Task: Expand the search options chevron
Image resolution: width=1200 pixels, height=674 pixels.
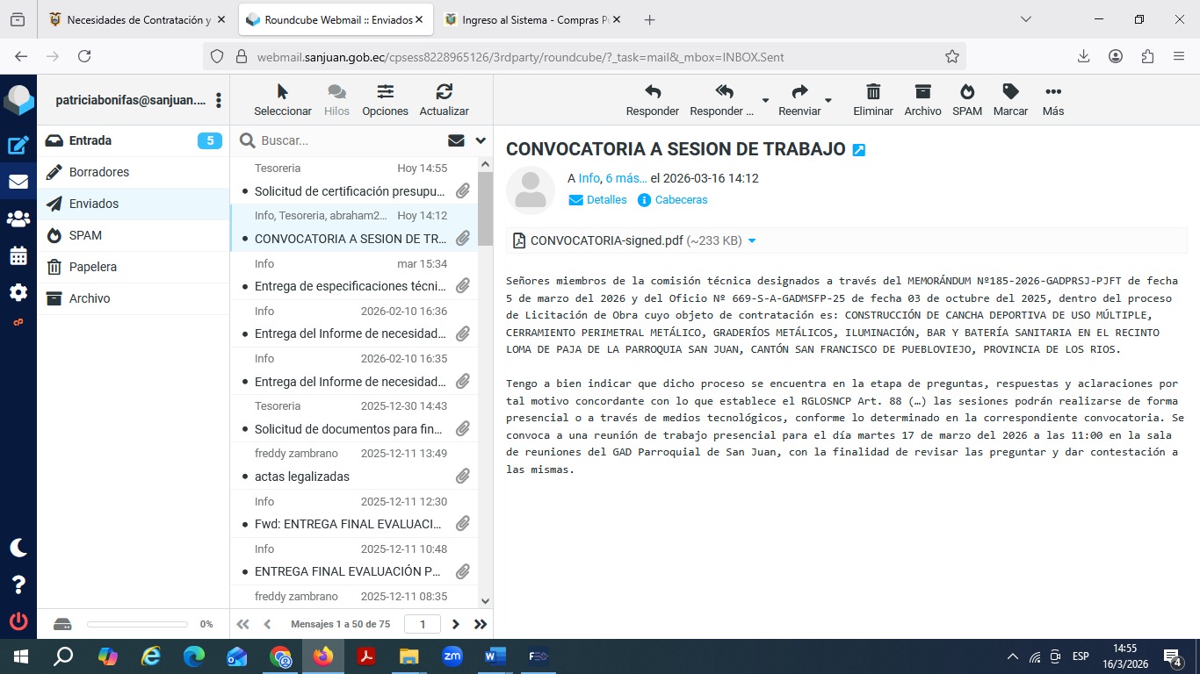Action: click(x=481, y=140)
